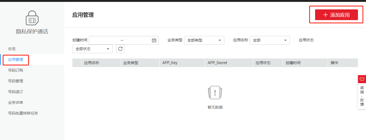The image size is (366, 140).
Task: Click the 暂无数据 empty state icon
Action: pos(215,93)
